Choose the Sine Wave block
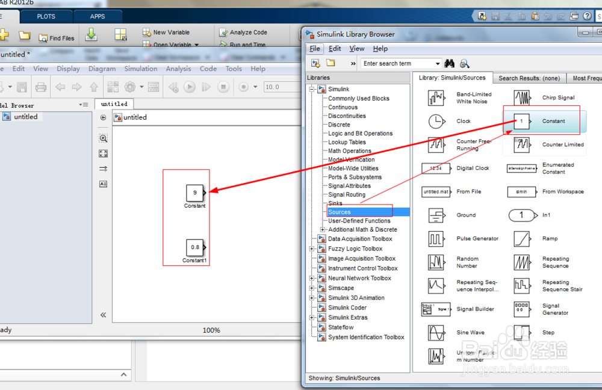This screenshot has width=602, height=390. 436,332
